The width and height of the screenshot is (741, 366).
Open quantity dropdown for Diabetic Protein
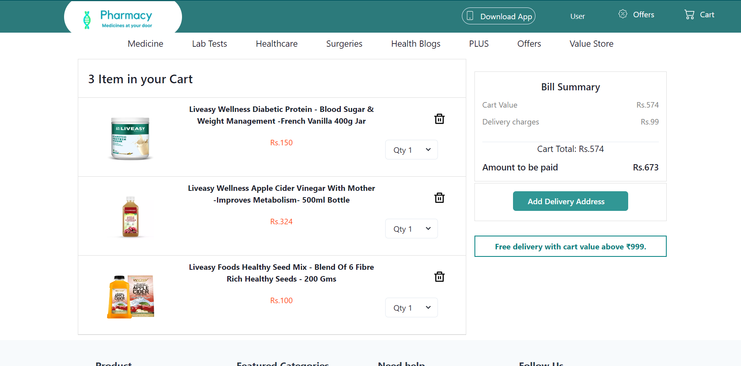411,150
